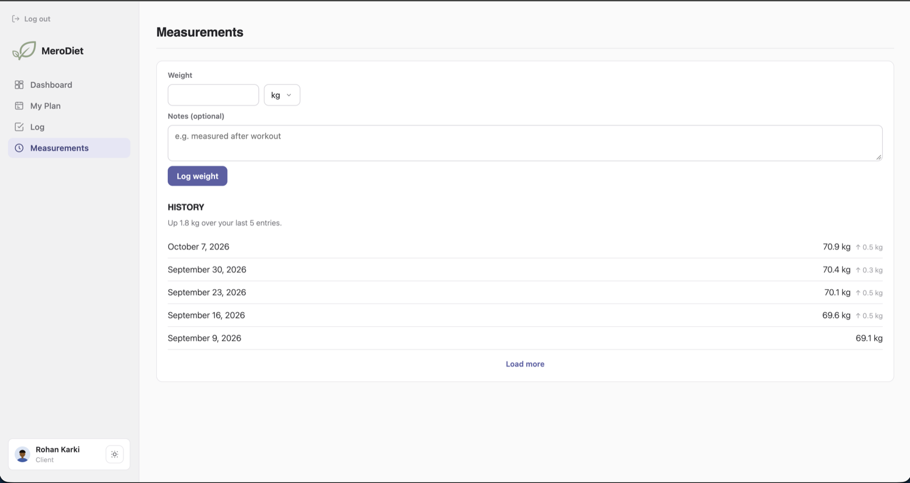Image resolution: width=910 pixels, height=483 pixels.
Task: Go to My Plan page
Action: (x=69, y=106)
